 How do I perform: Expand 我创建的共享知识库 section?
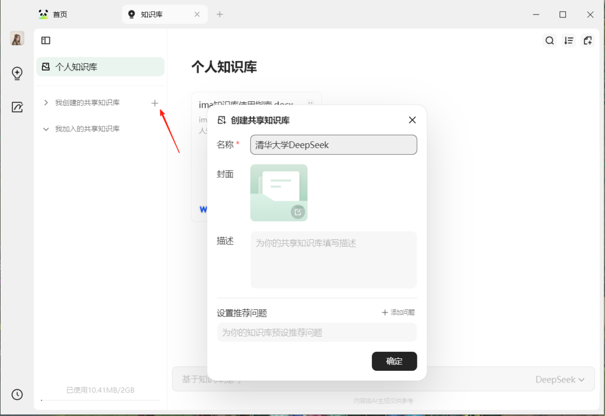point(45,102)
